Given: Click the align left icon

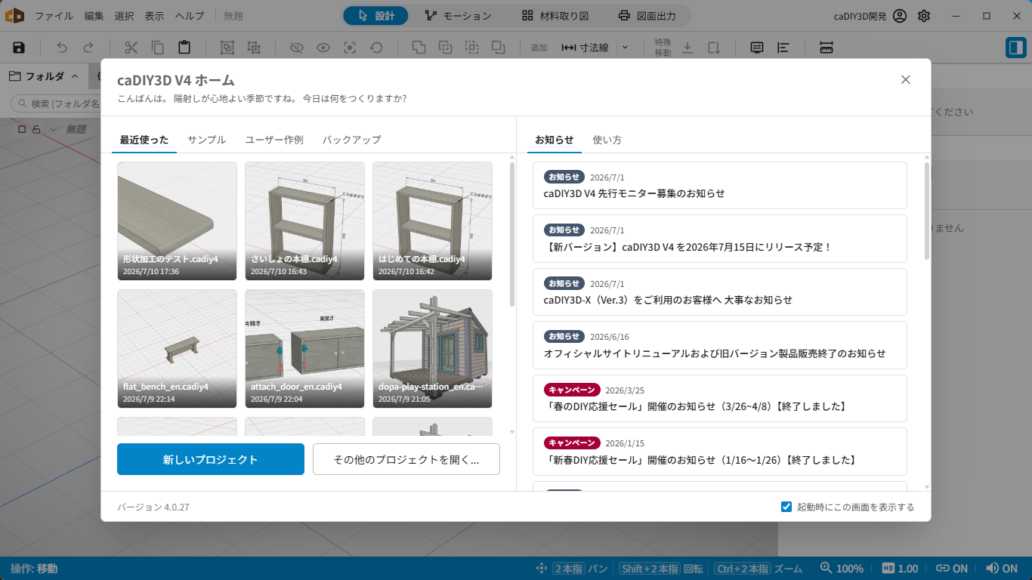Looking at the screenshot, I should 783,48.
